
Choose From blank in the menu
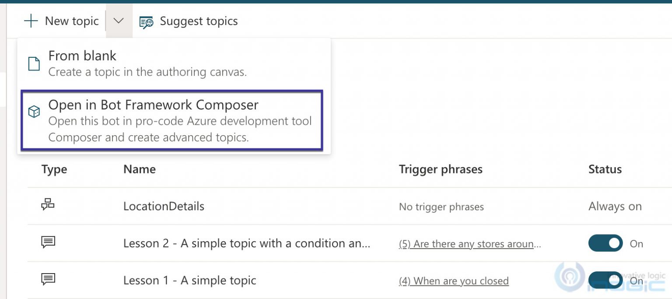point(82,56)
